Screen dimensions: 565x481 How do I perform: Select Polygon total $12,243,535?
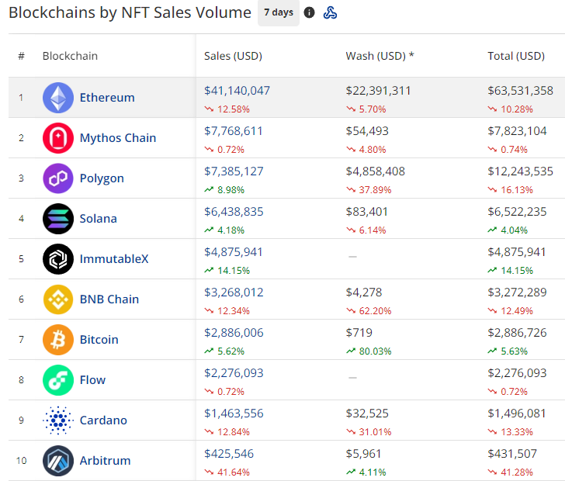click(x=520, y=171)
